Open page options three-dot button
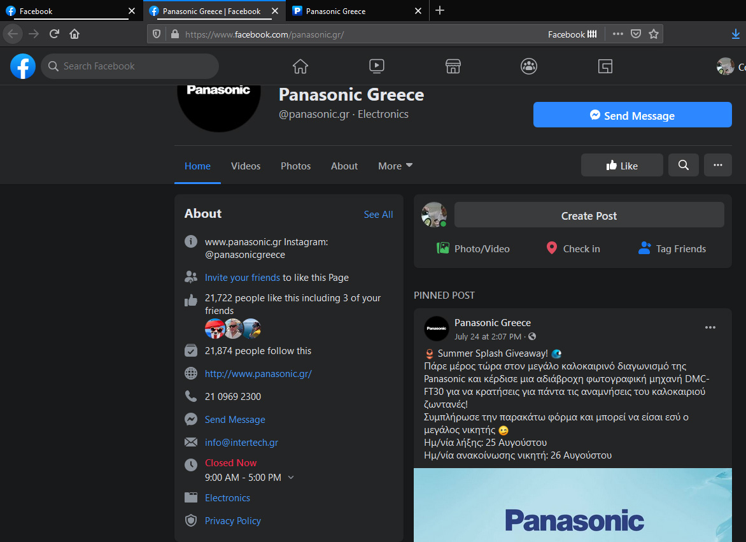746x542 pixels. tap(717, 165)
